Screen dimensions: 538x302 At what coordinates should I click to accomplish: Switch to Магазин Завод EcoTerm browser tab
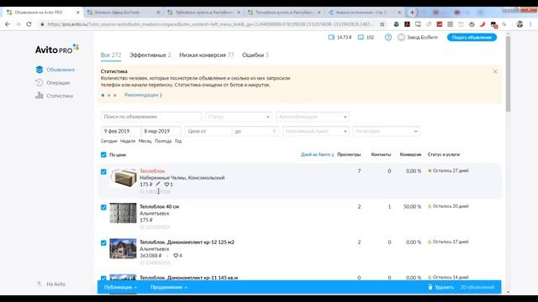(124, 13)
